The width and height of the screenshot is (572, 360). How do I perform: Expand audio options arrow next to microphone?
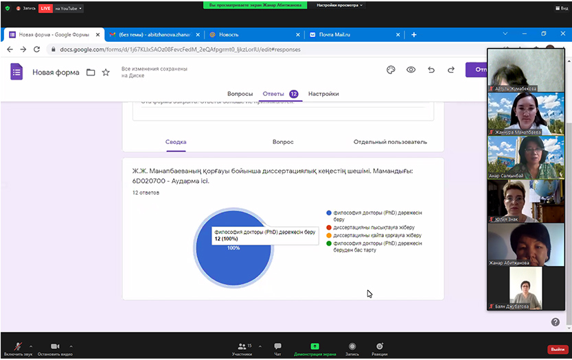coord(31,346)
